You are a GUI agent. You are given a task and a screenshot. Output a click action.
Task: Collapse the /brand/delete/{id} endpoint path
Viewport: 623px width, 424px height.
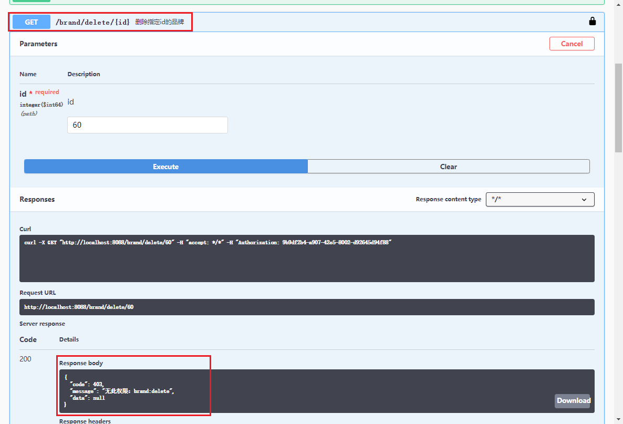92,22
